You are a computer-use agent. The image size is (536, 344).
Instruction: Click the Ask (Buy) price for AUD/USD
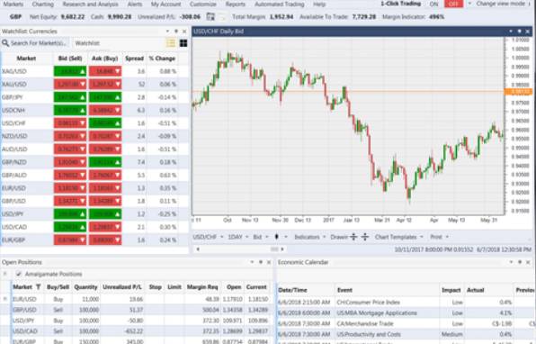pyautogui.click(x=105, y=149)
